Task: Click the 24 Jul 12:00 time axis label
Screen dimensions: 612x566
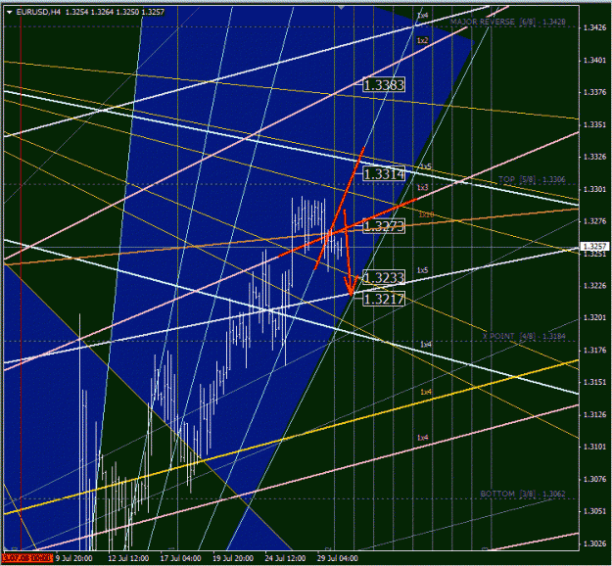Action: [x=285, y=558]
